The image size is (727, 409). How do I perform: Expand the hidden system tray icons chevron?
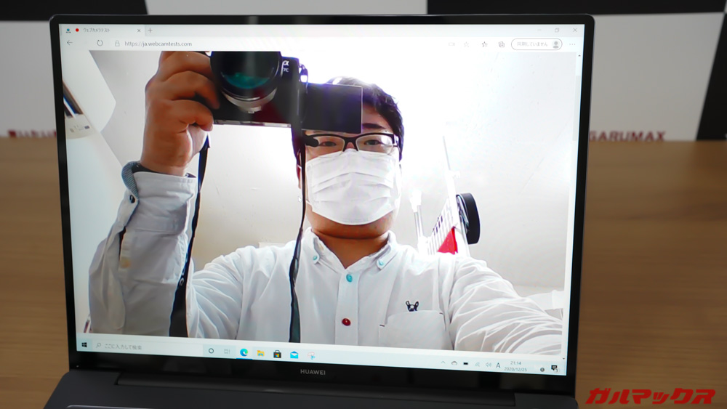(x=443, y=363)
